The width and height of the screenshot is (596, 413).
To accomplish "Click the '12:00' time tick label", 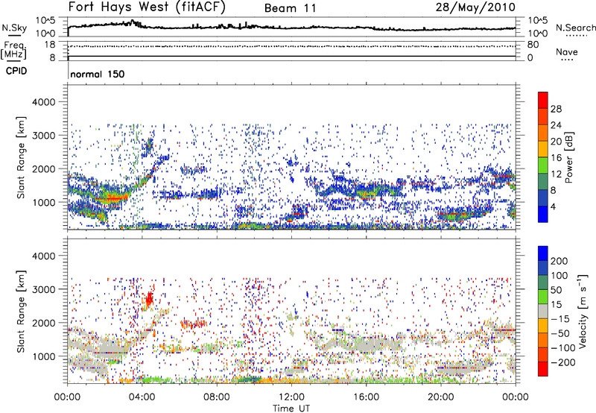I will coord(291,397).
